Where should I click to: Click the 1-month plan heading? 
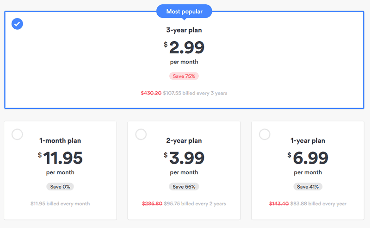pyautogui.click(x=60, y=140)
